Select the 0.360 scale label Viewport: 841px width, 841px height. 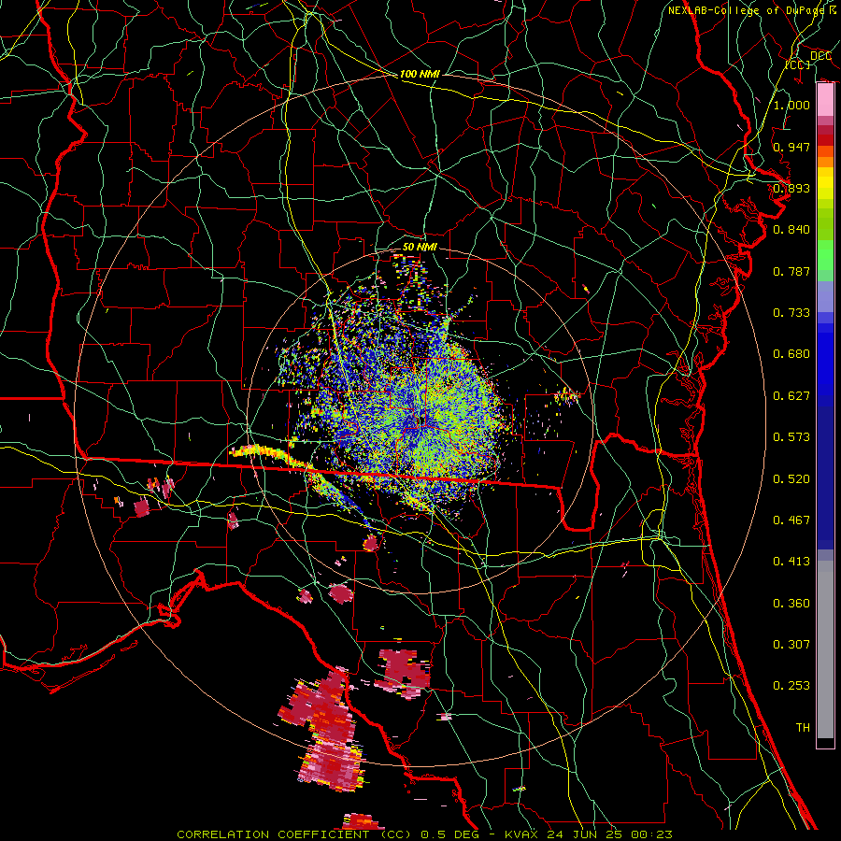[x=791, y=604]
